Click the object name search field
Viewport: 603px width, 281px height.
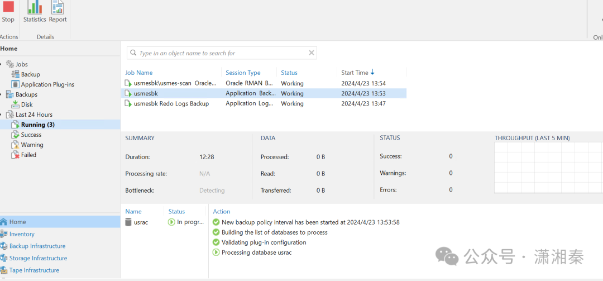click(x=218, y=53)
